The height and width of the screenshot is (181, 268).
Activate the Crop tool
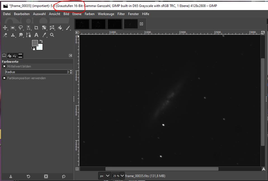point(36,28)
